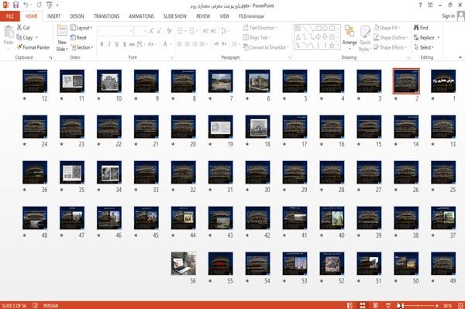Image resolution: width=465 pixels, height=309 pixels.
Task: Open the REVIEW tab
Action: point(203,16)
